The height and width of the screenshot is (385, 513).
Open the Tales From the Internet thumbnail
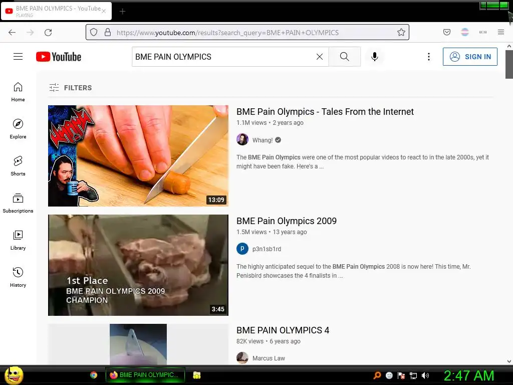point(138,156)
